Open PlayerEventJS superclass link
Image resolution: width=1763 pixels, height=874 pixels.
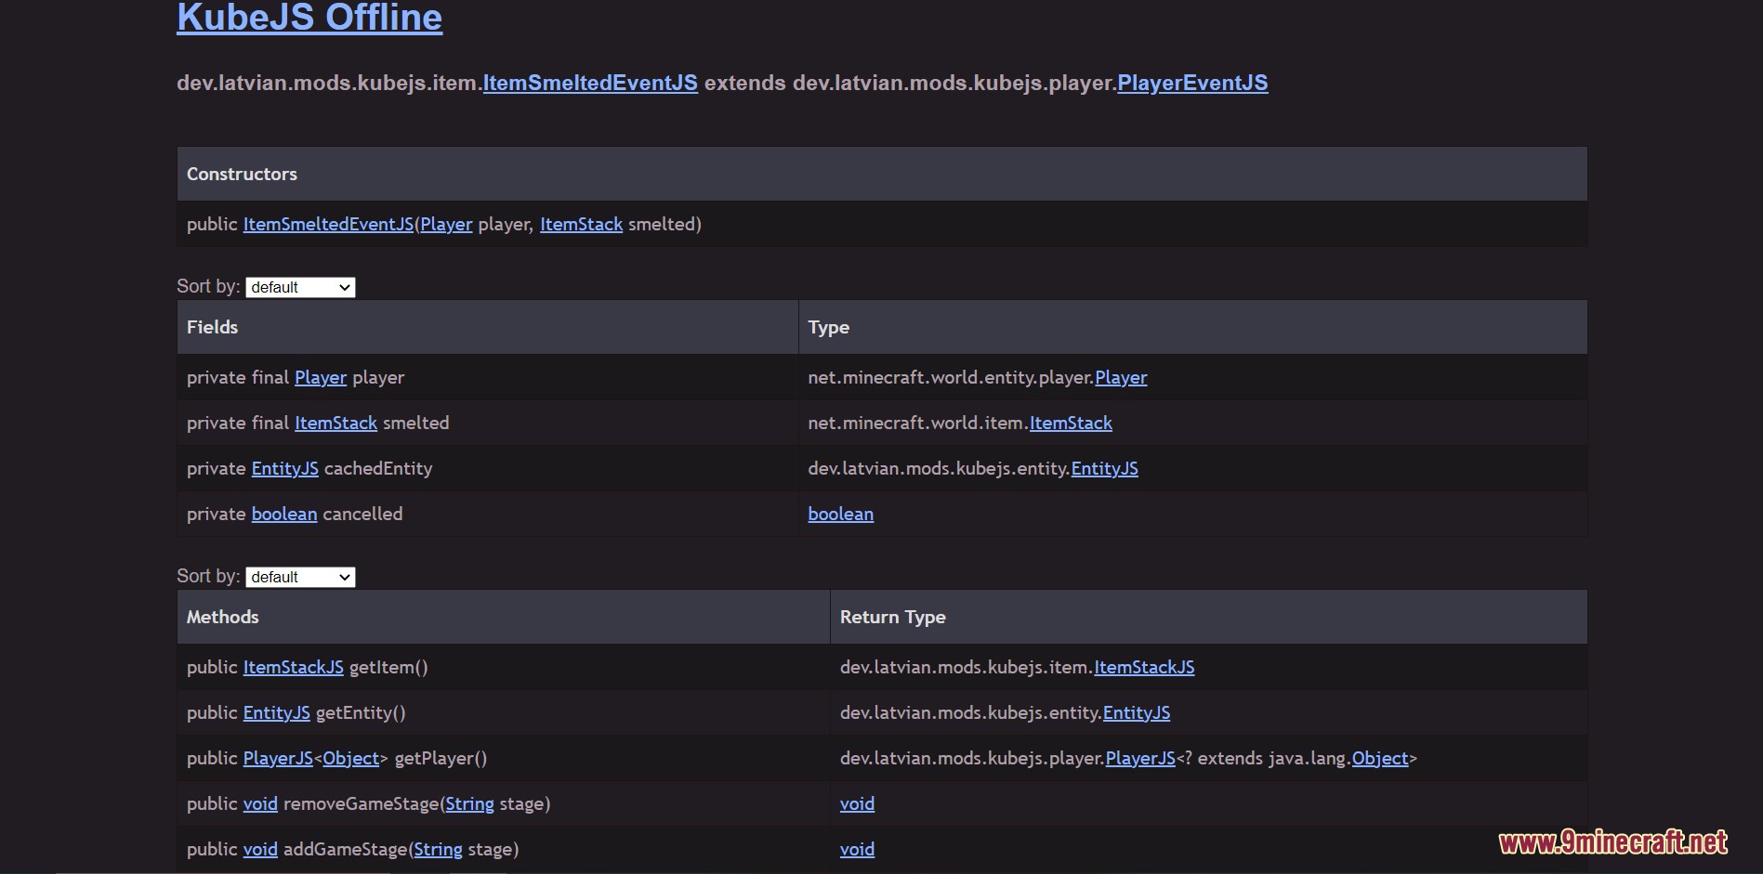click(1192, 83)
